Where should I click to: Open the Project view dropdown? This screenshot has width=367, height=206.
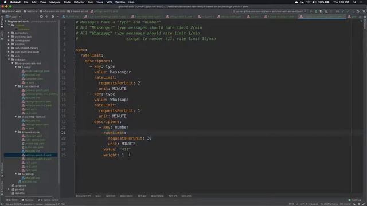pos(13,17)
